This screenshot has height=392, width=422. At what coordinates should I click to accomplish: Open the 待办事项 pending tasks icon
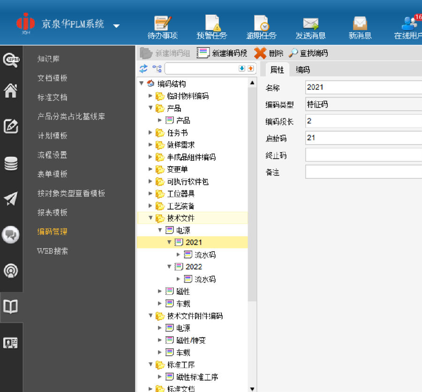point(163,27)
